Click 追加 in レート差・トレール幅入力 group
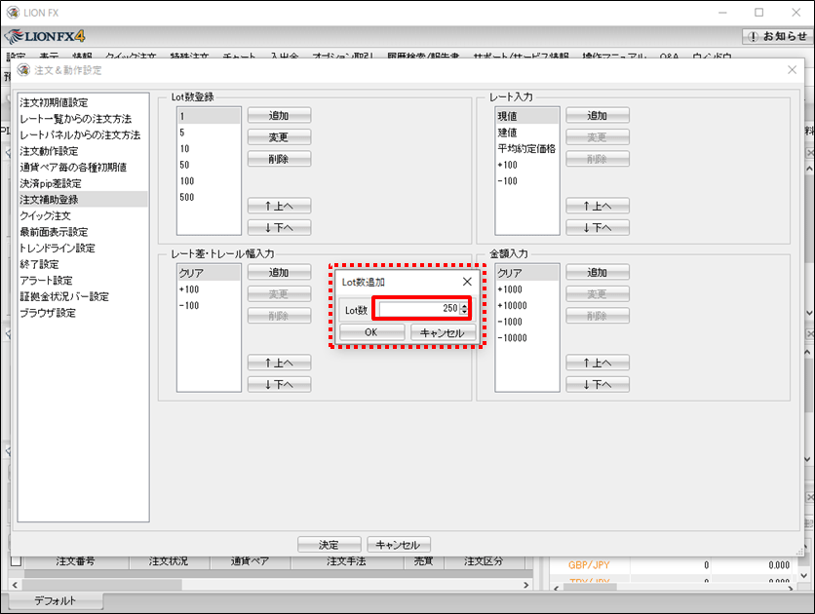This screenshot has width=815, height=614. pyautogui.click(x=279, y=272)
